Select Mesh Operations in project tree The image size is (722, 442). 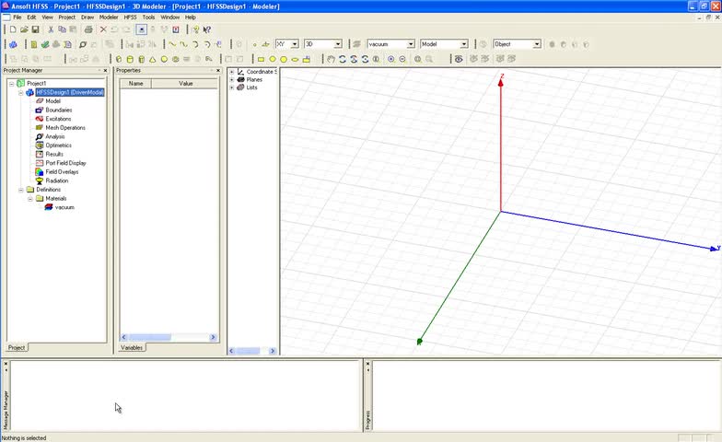pos(65,127)
